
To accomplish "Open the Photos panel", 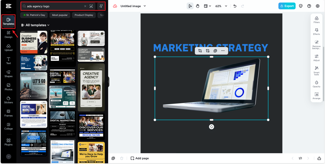I will point(8,87).
